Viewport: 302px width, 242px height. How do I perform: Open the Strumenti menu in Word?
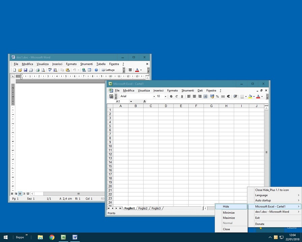[87, 64]
